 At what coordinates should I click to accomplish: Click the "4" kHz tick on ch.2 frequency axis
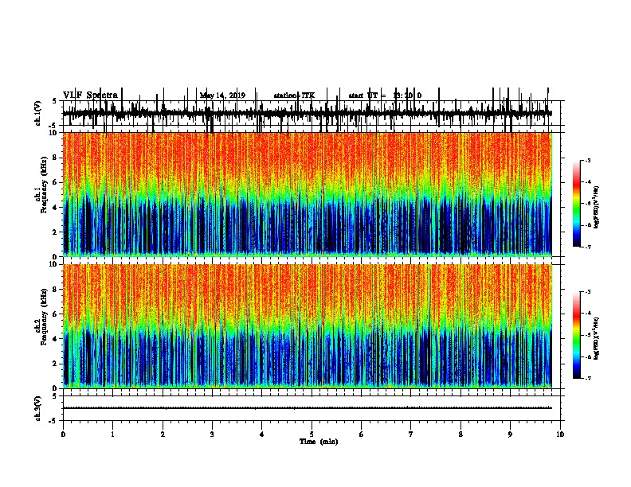56,339
